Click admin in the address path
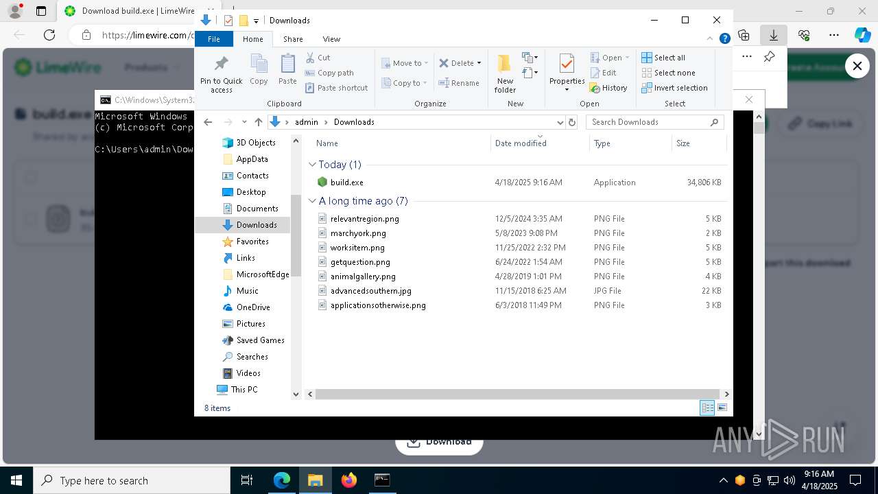This screenshot has width=878, height=494. click(307, 122)
